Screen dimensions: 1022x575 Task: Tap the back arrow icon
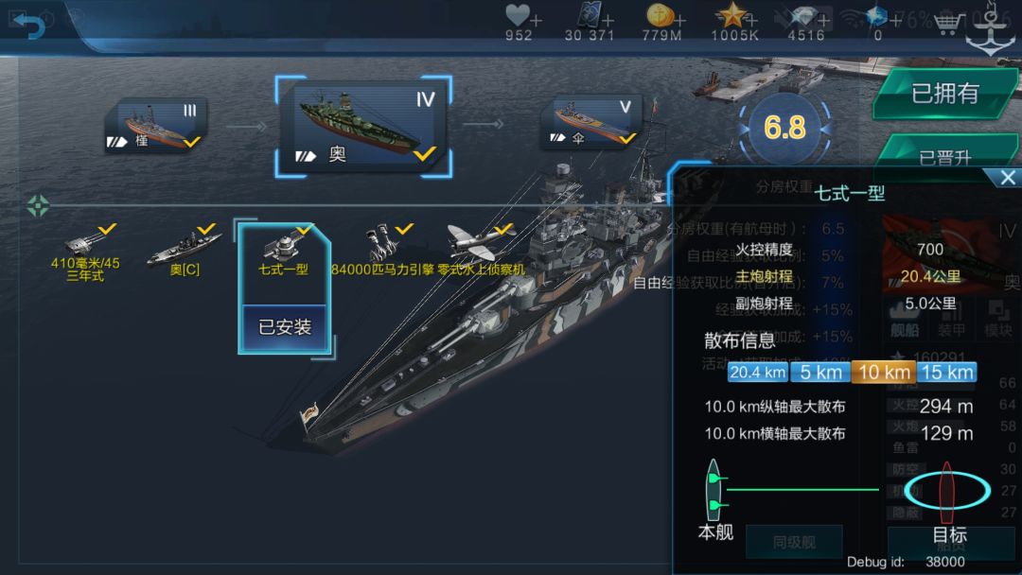click(28, 25)
